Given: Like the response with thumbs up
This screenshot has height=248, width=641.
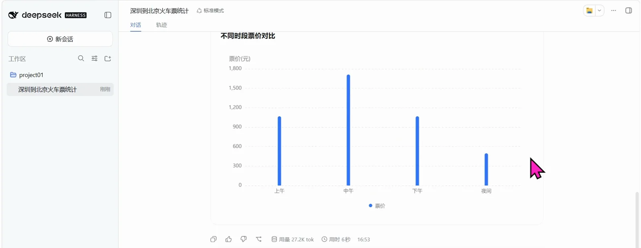Looking at the screenshot, I should click(x=228, y=239).
